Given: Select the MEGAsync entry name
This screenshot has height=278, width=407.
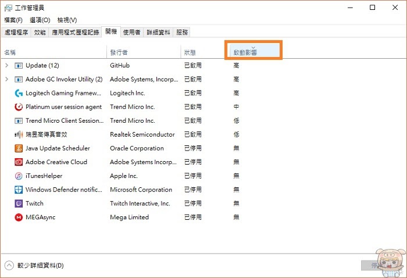Looking at the screenshot, I should [40, 218].
